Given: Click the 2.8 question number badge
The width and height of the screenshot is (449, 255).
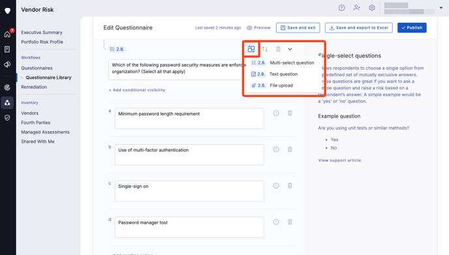Looking at the screenshot, I should pos(117,49).
